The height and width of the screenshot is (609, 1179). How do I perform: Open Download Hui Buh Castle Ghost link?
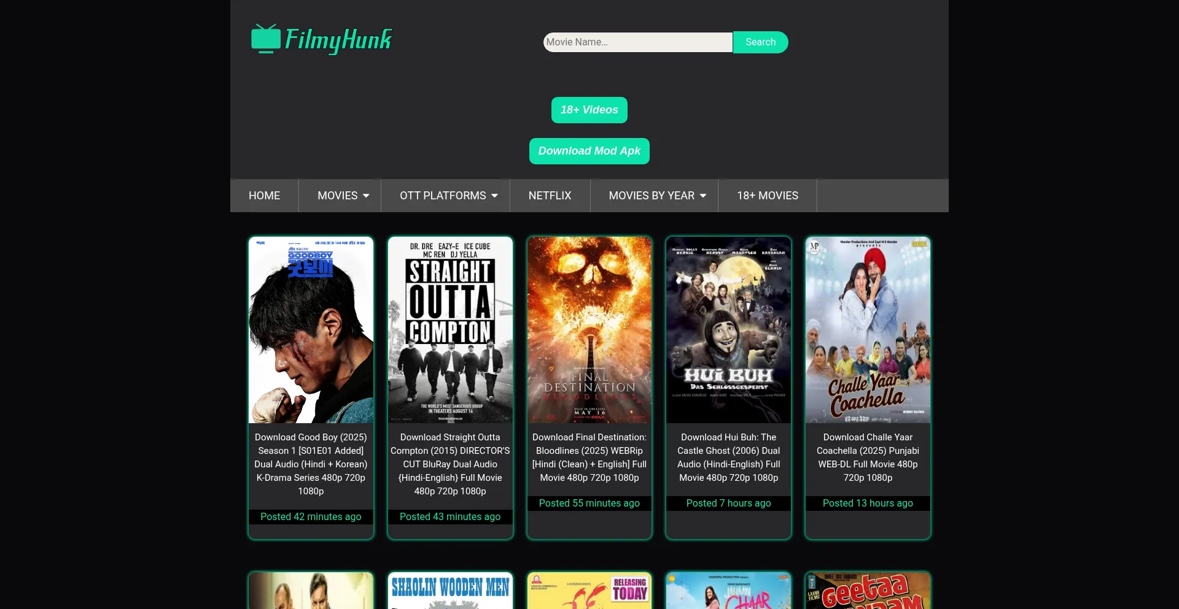pyautogui.click(x=728, y=457)
